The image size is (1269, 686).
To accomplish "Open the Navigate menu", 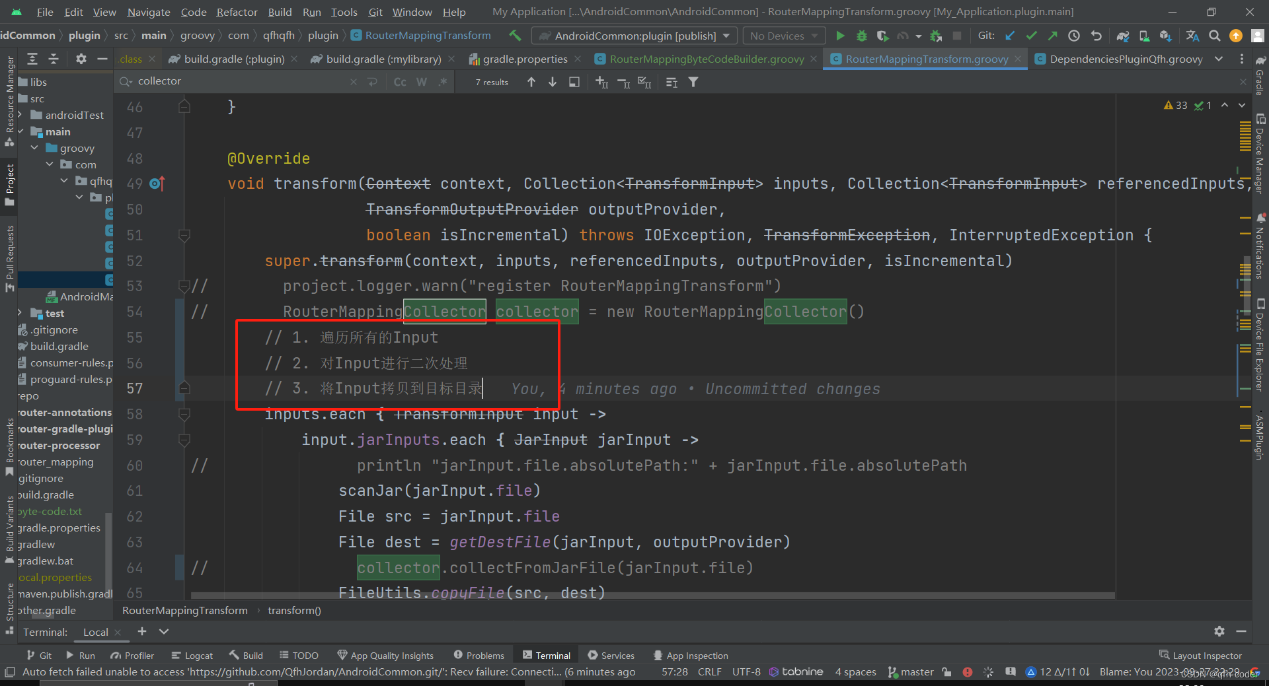I will (149, 12).
